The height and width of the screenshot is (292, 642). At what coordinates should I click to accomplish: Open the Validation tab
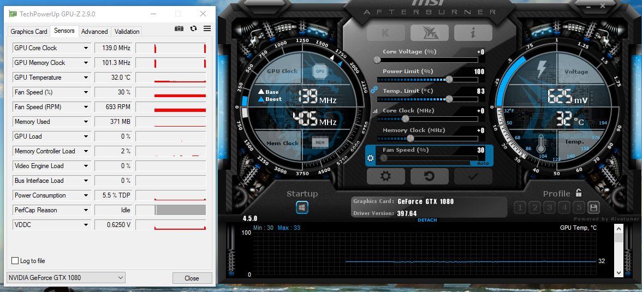coord(127,32)
